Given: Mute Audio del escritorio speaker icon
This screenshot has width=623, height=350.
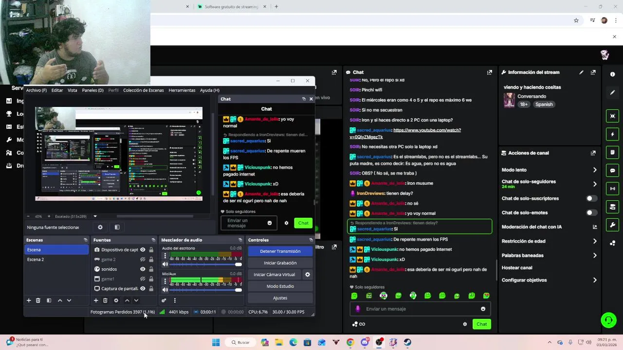Looking at the screenshot, I should (165, 264).
